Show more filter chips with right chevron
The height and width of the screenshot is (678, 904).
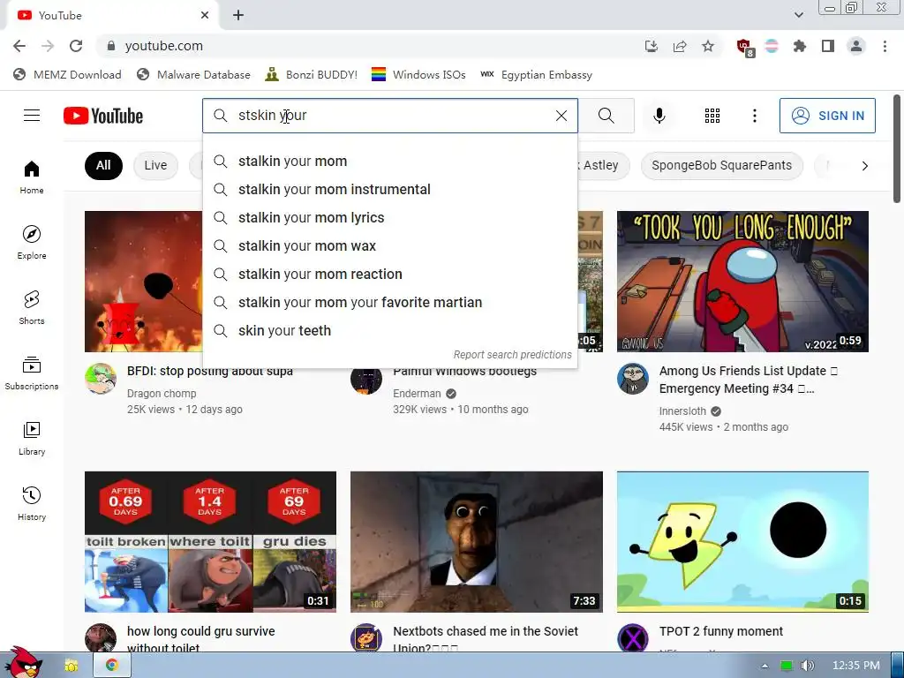864,166
